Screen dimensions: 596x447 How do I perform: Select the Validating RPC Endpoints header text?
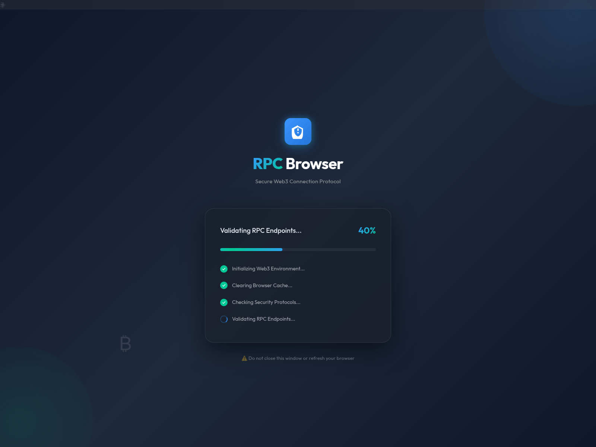261,231
